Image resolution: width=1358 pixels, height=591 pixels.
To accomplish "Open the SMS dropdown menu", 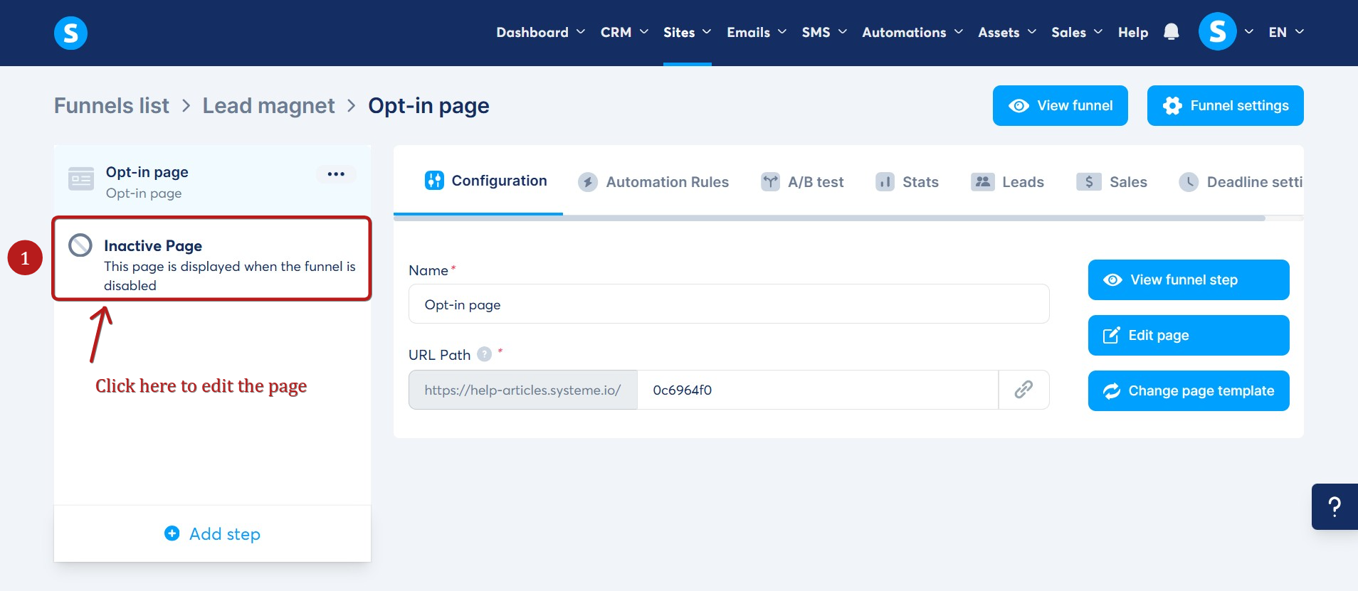I will [824, 32].
